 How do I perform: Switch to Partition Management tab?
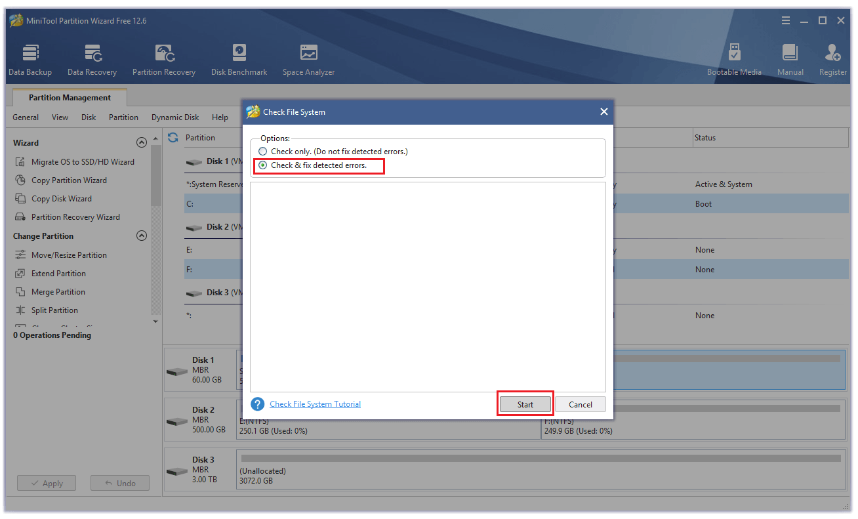coord(70,98)
